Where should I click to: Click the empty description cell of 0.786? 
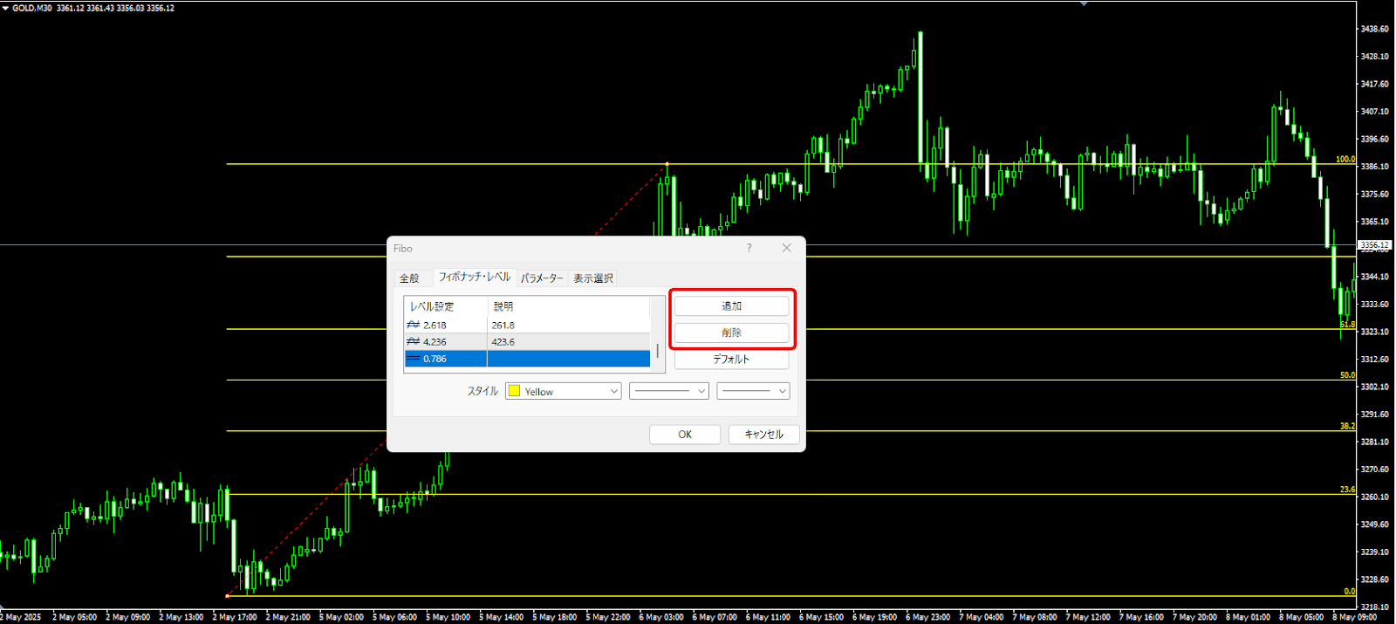pyautogui.click(x=569, y=359)
